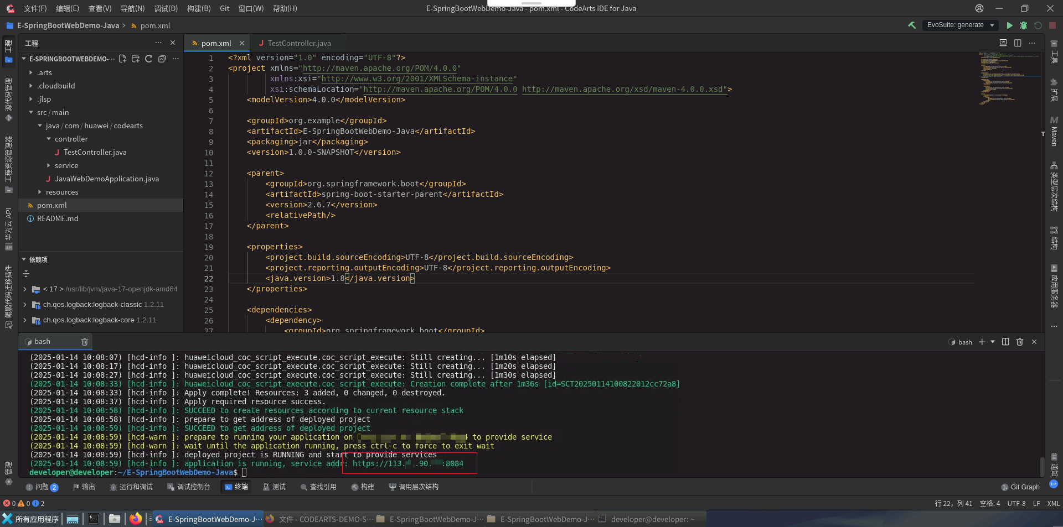The width and height of the screenshot is (1063, 527).
Task: Open the Maven tool panel
Action: 1054,131
